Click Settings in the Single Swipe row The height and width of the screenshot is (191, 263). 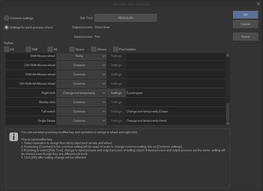[116, 121]
